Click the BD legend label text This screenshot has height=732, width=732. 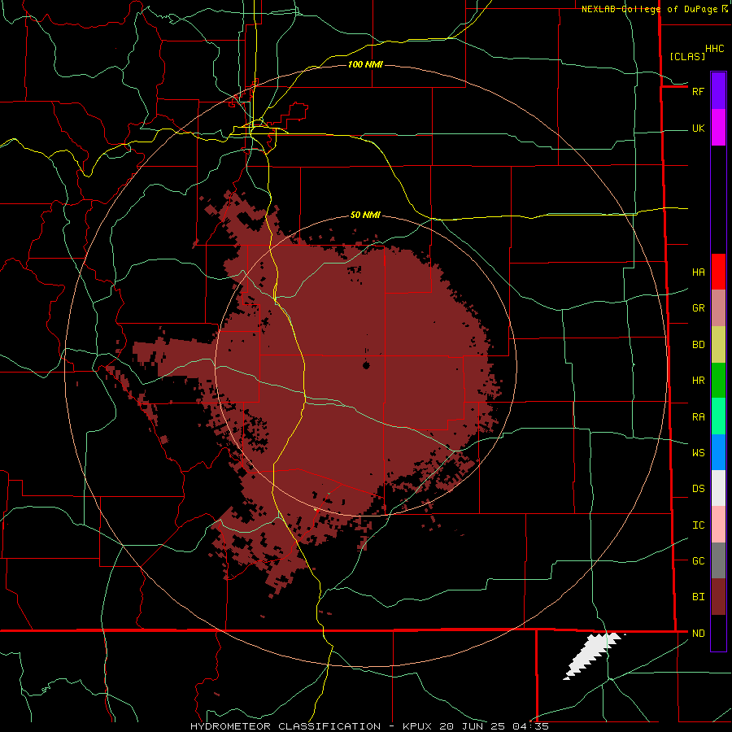698,345
